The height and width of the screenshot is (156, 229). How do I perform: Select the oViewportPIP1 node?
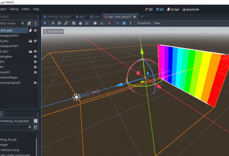coord(9,46)
